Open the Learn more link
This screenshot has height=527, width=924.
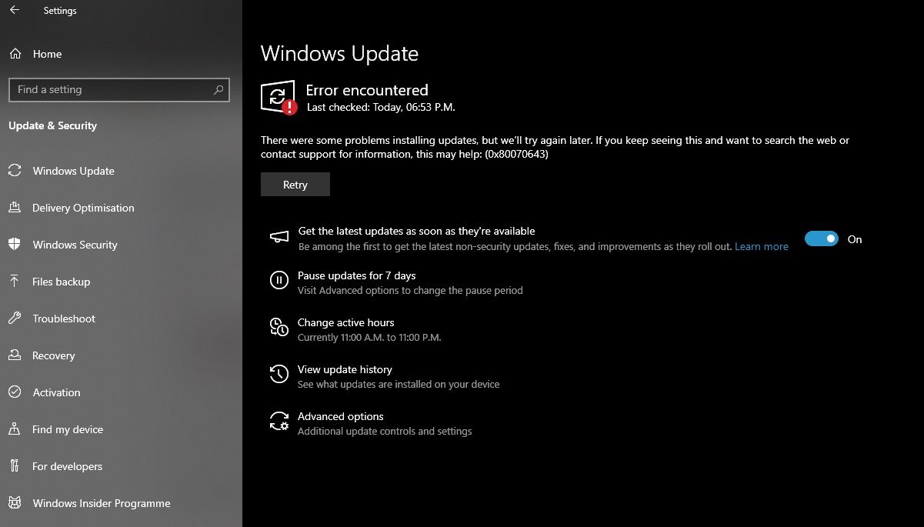(x=761, y=246)
